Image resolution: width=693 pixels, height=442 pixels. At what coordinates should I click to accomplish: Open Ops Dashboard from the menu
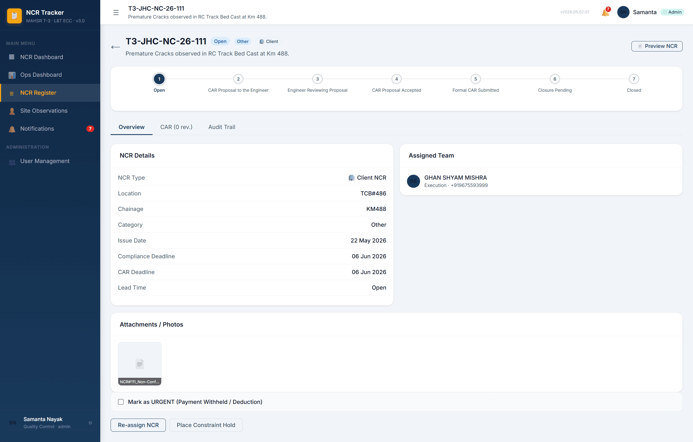click(x=50, y=75)
